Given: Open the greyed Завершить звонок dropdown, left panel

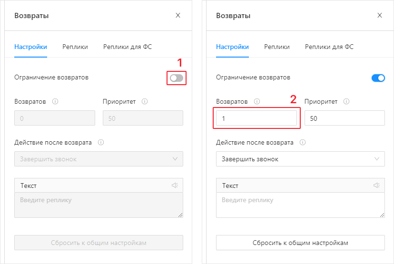Looking at the screenshot, I should tap(98, 159).
